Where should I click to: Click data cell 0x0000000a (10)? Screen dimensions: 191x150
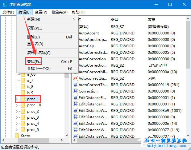162,72
